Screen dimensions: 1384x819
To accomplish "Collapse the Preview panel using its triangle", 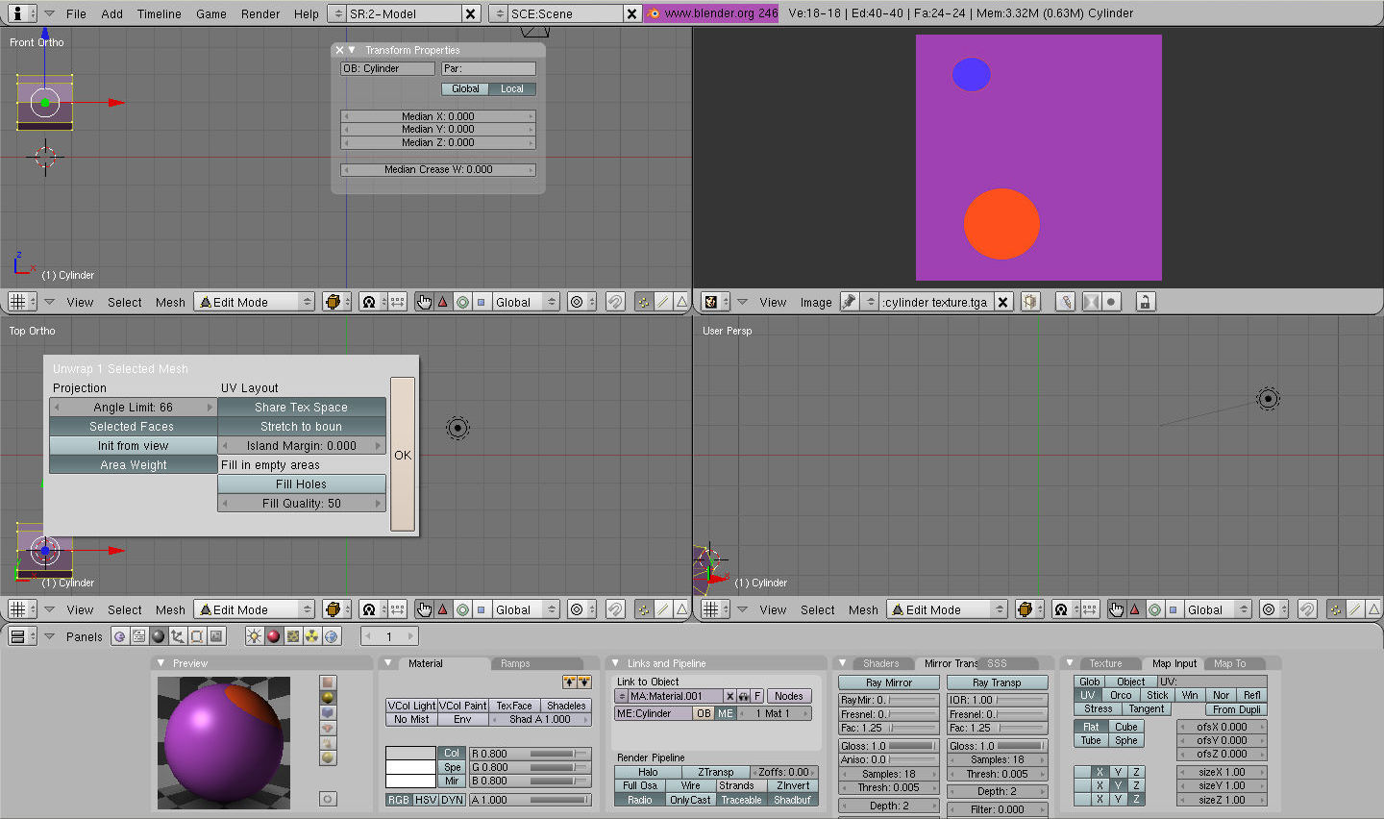I will tap(161, 663).
